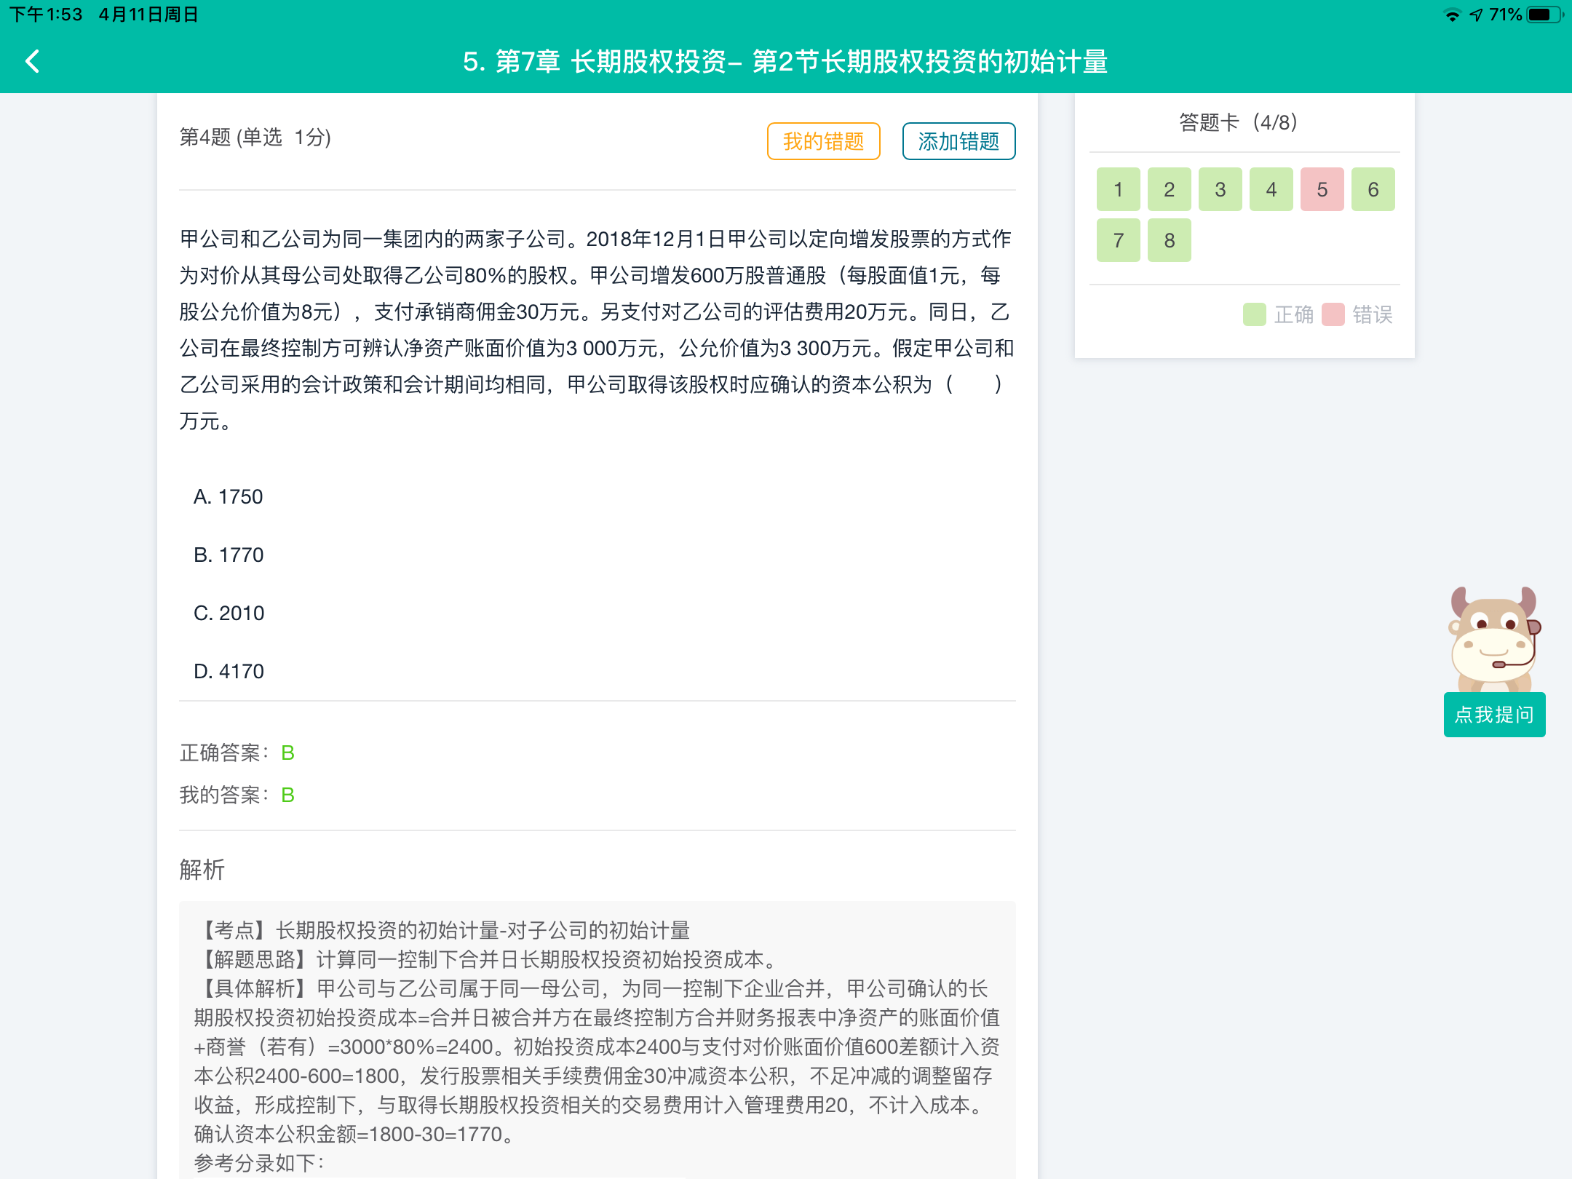Image resolution: width=1572 pixels, height=1179 pixels.
Task: Click the 答题卡 (4/8) heading
Action: pos(1238,122)
